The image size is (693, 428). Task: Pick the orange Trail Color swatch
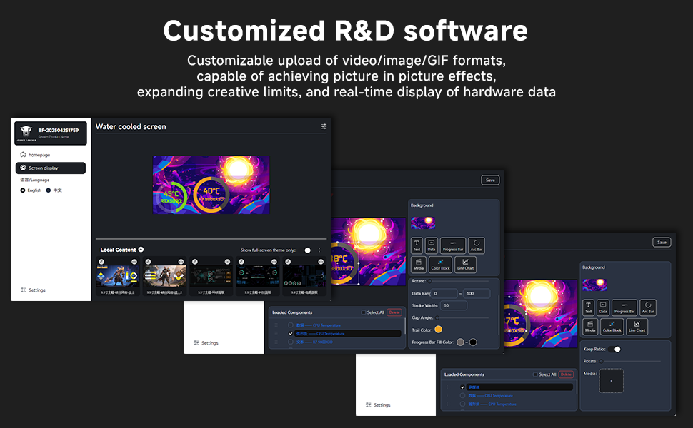[439, 330]
